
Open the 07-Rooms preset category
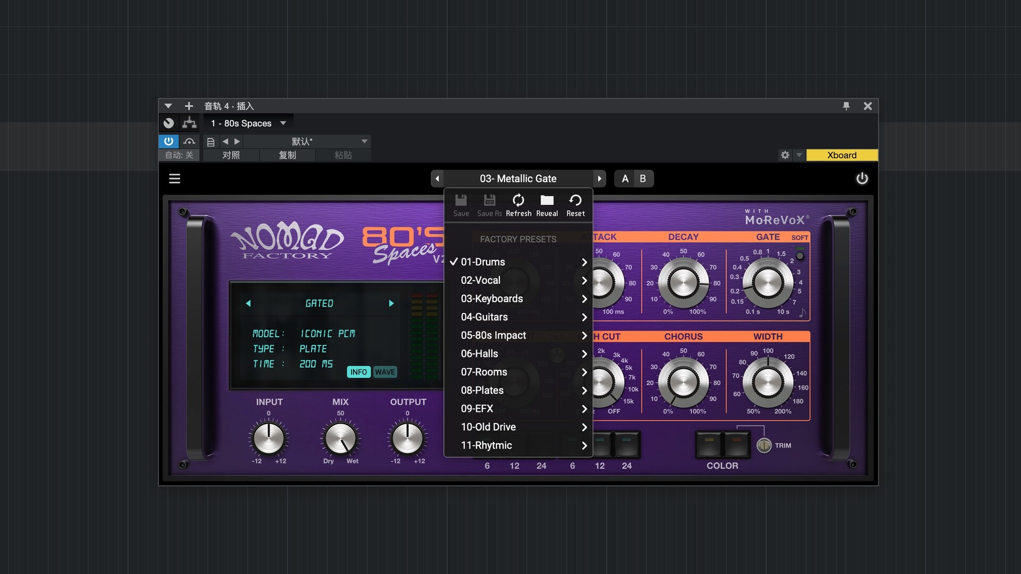click(518, 372)
